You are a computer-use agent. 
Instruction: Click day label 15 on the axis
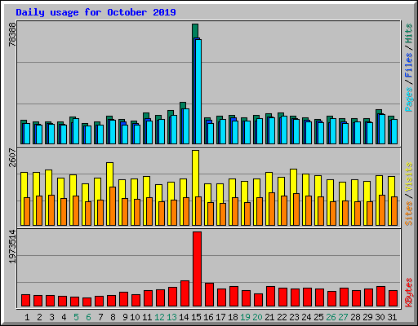[x=196, y=317]
